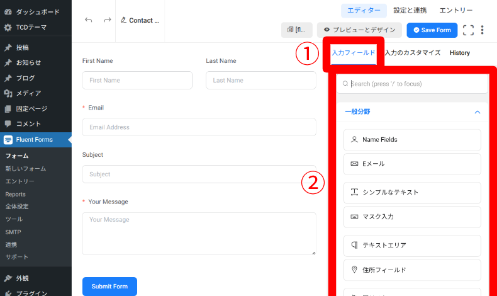
Task: Open 連携 submenu link
Action: [x=11, y=245]
